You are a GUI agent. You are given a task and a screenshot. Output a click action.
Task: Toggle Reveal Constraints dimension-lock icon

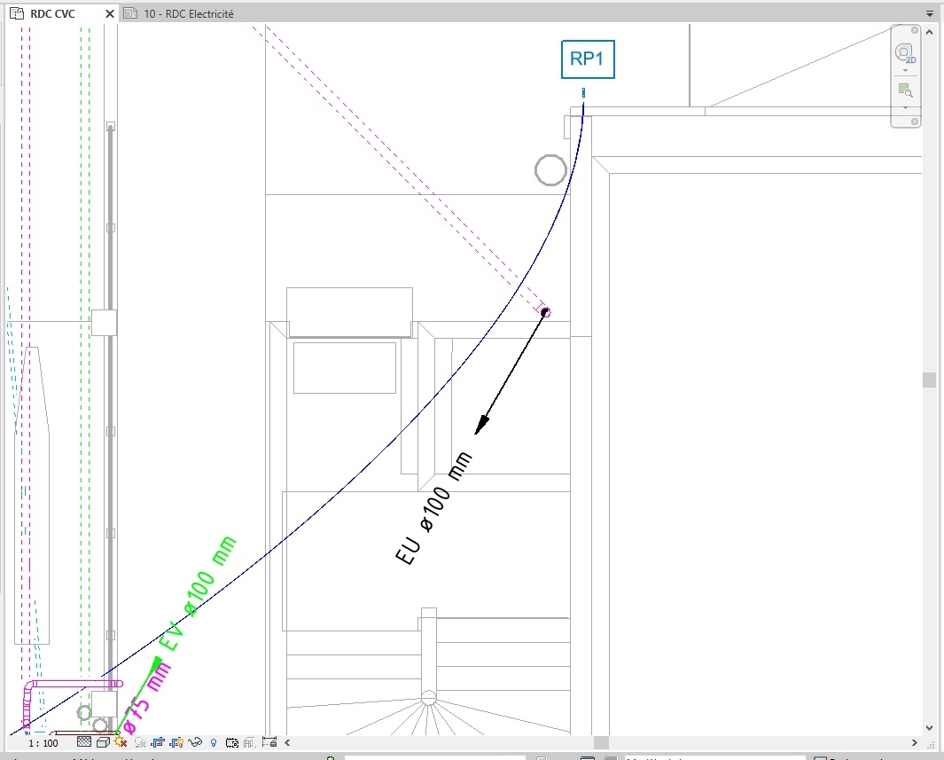269,742
